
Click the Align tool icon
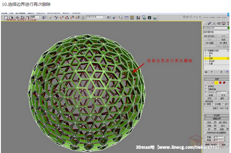(x=115, y=18)
